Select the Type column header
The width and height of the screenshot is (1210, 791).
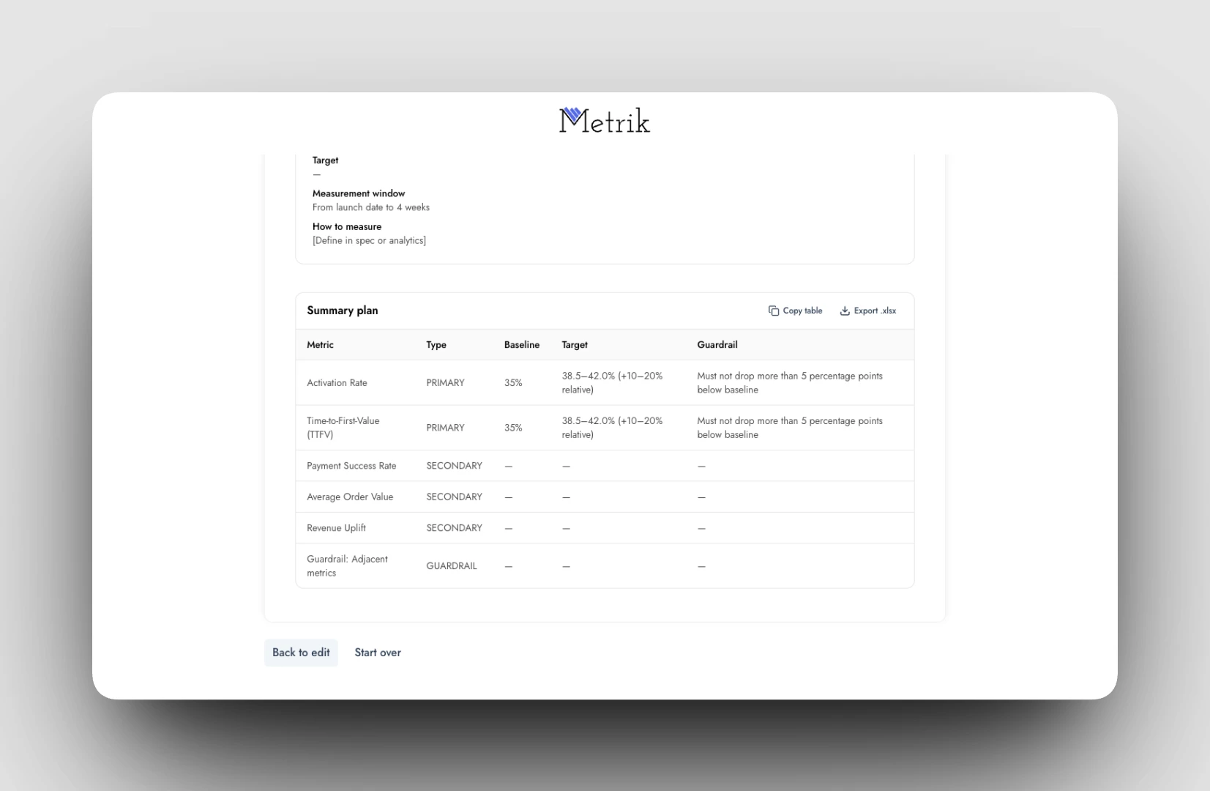coord(436,345)
